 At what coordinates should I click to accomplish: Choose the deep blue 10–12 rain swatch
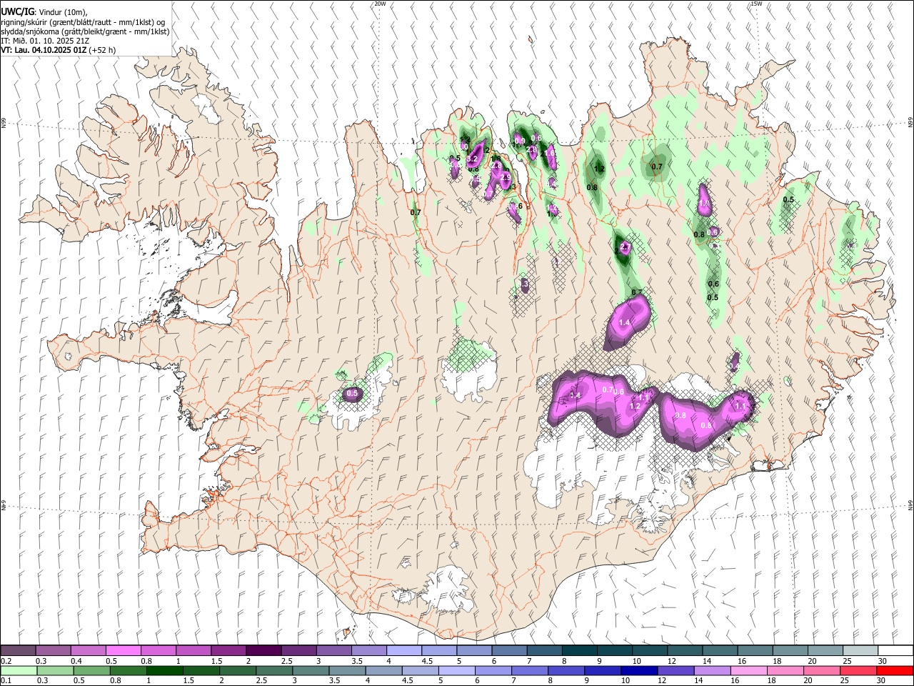click(639, 670)
